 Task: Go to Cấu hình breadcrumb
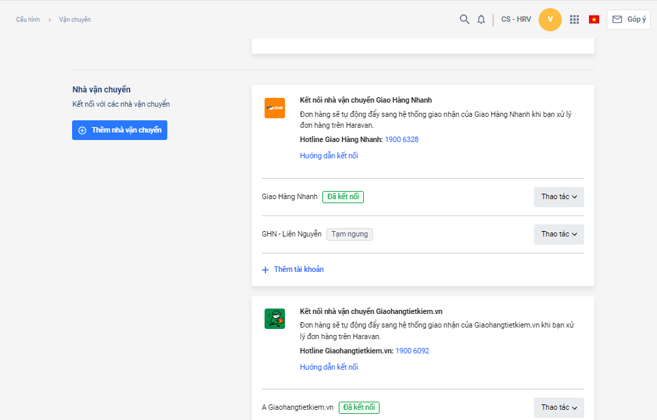[x=28, y=20]
